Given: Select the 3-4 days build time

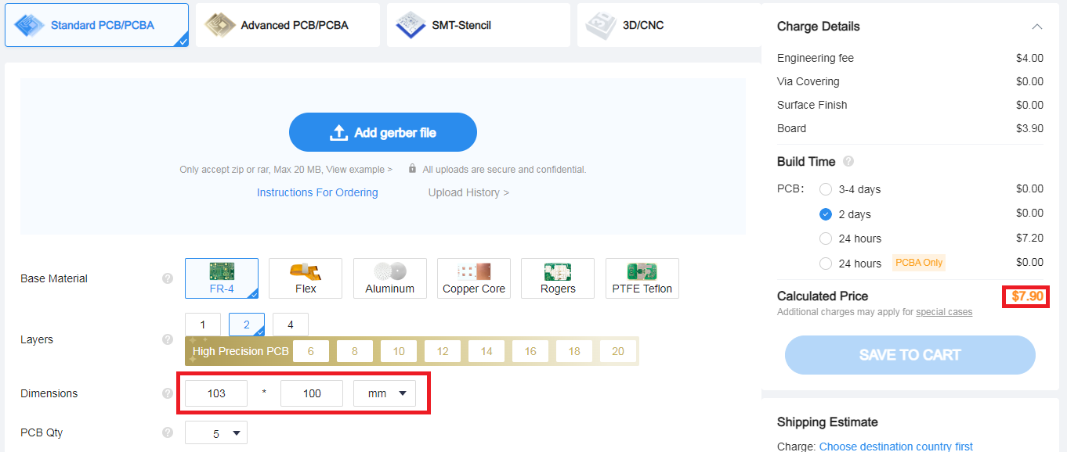Looking at the screenshot, I should click(x=826, y=189).
